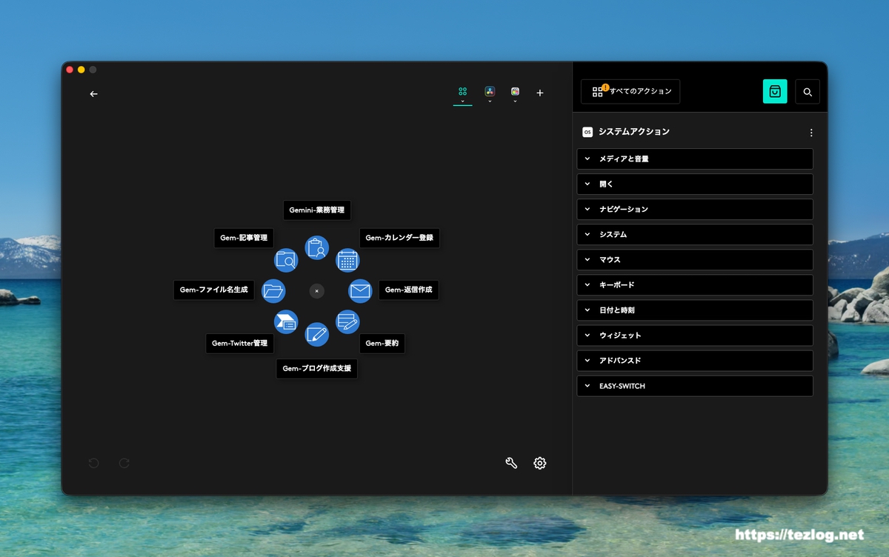The image size is (889, 557).
Task: Open the Gem-要約 document icon
Action: pos(347,321)
